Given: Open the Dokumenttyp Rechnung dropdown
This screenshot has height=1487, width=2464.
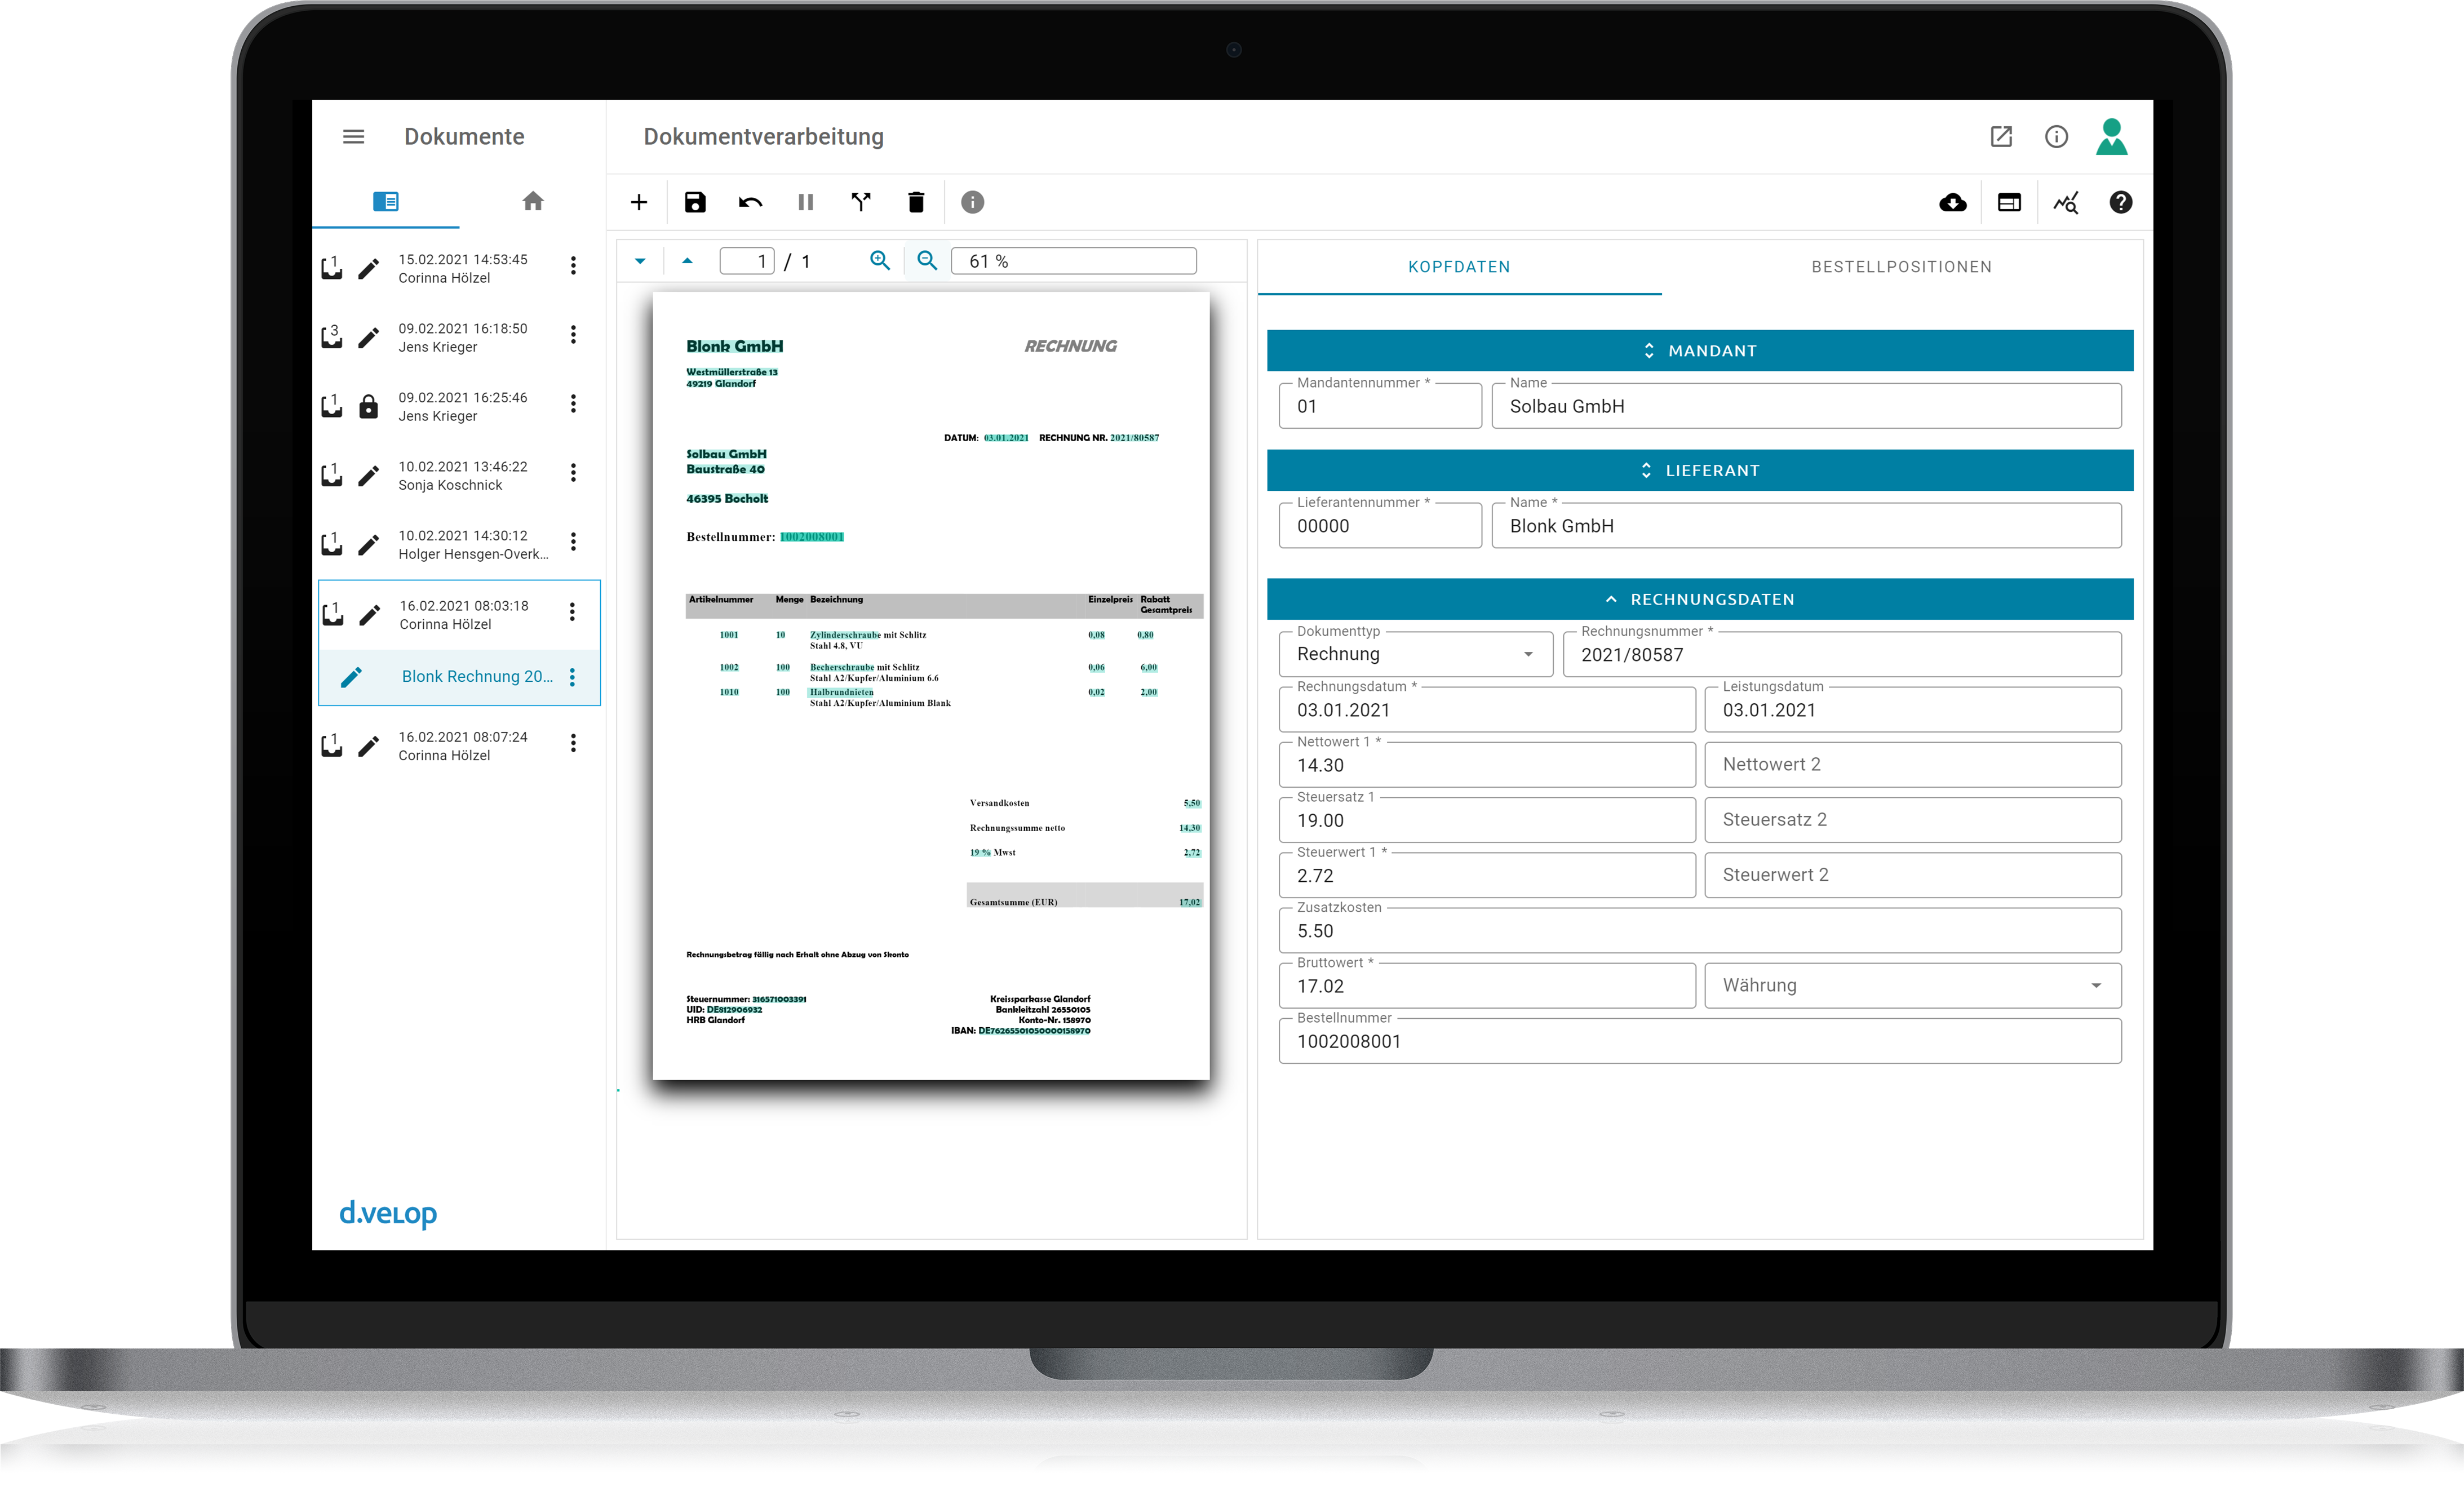Looking at the screenshot, I should click(1415, 655).
